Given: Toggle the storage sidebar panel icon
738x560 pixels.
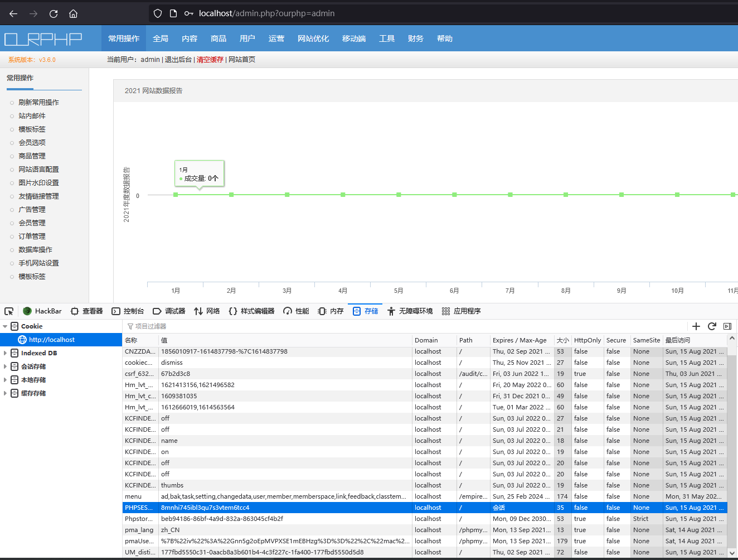Looking at the screenshot, I should pyautogui.click(x=727, y=326).
